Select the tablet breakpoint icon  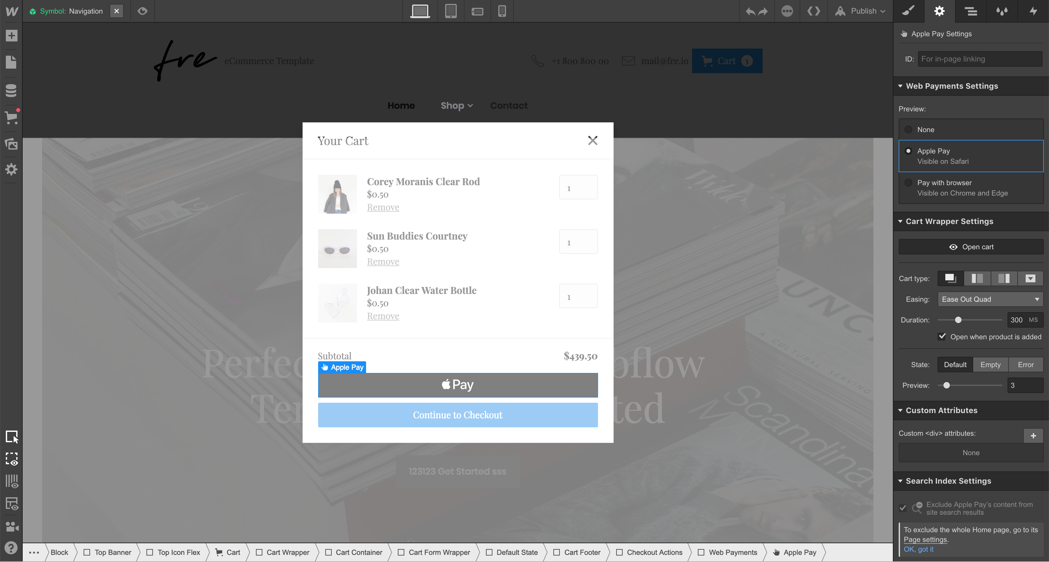(450, 11)
